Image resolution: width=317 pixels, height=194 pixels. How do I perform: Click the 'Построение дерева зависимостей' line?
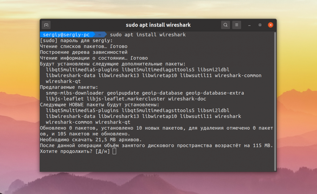[x=84, y=52]
